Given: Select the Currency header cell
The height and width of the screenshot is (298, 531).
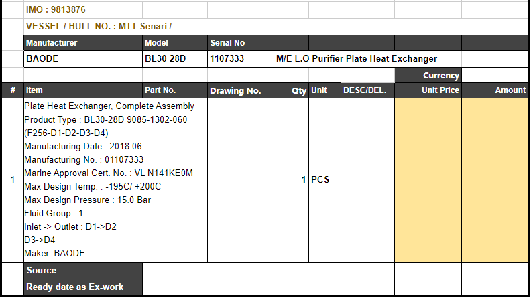Looking at the screenshot, I should [x=428, y=75].
